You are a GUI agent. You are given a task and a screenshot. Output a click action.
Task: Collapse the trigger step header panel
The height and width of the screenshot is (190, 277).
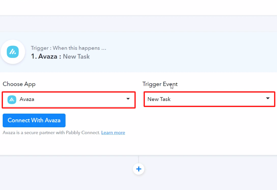click(x=138, y=52)
